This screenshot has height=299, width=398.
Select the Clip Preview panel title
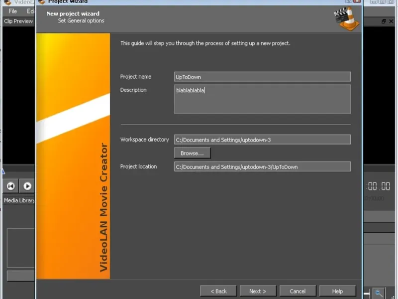(x=18, y=21)
